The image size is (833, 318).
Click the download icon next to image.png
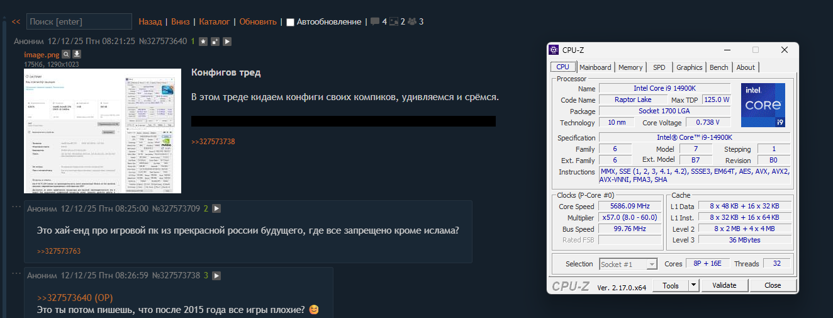point(77,55)
